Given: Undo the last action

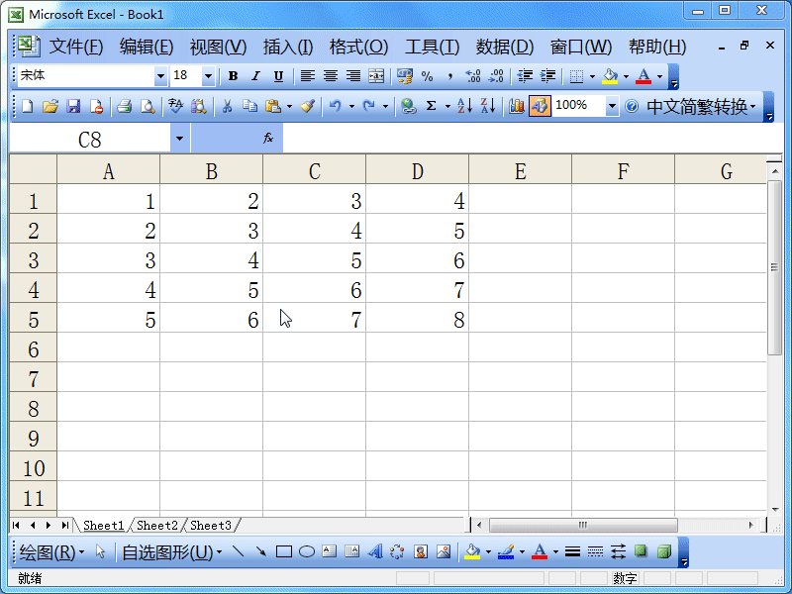Looking at the screenshot, I should pos(336,107).
